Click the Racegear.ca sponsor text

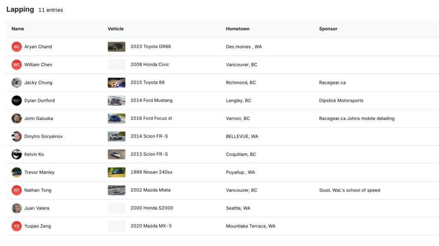[332, 83]
